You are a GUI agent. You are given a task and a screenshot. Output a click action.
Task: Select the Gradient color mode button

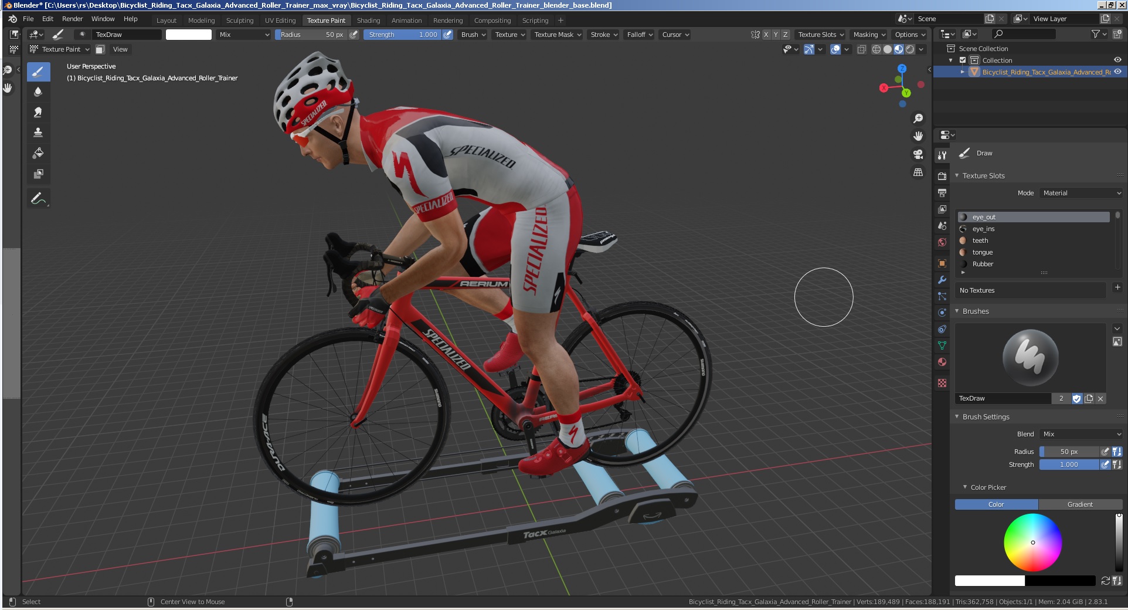tap(1080, 504)
